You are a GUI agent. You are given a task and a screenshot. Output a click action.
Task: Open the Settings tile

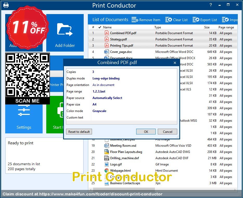tap(24, 119)
